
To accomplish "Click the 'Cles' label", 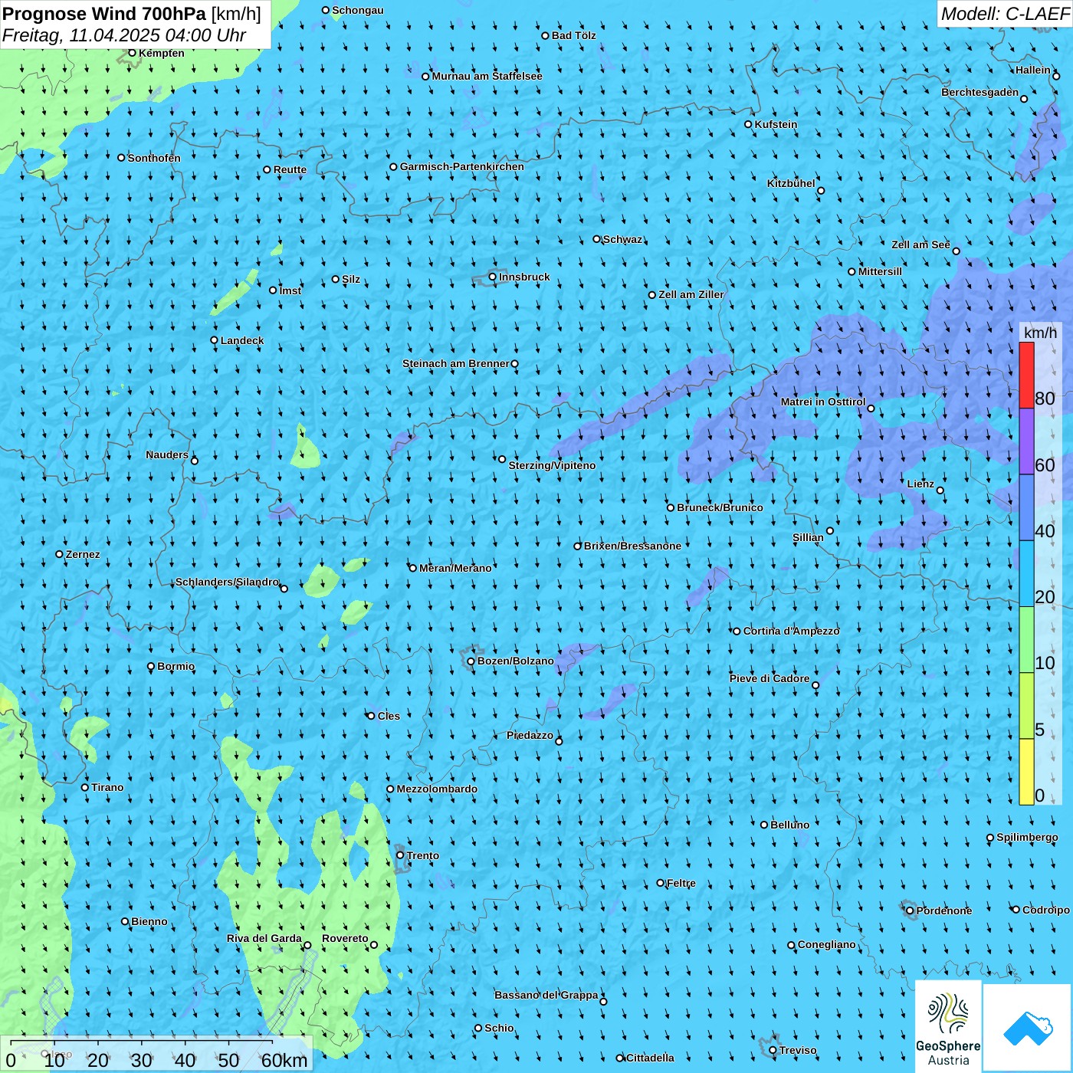I will point(389,716).
